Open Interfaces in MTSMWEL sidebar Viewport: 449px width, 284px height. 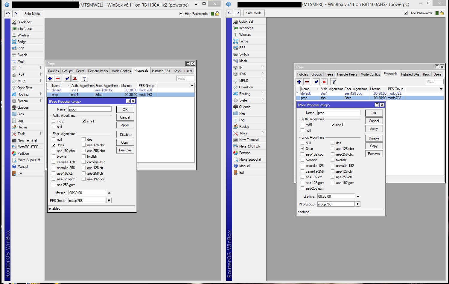[28, 29]
